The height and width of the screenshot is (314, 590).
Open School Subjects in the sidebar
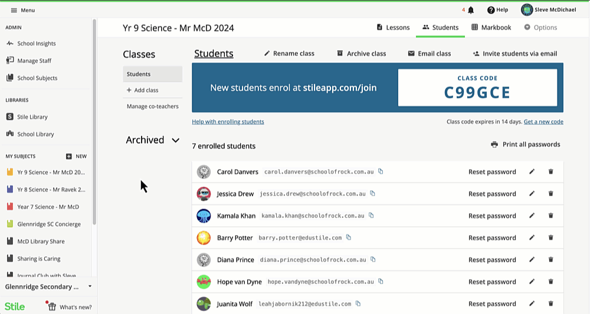(32, 78)
